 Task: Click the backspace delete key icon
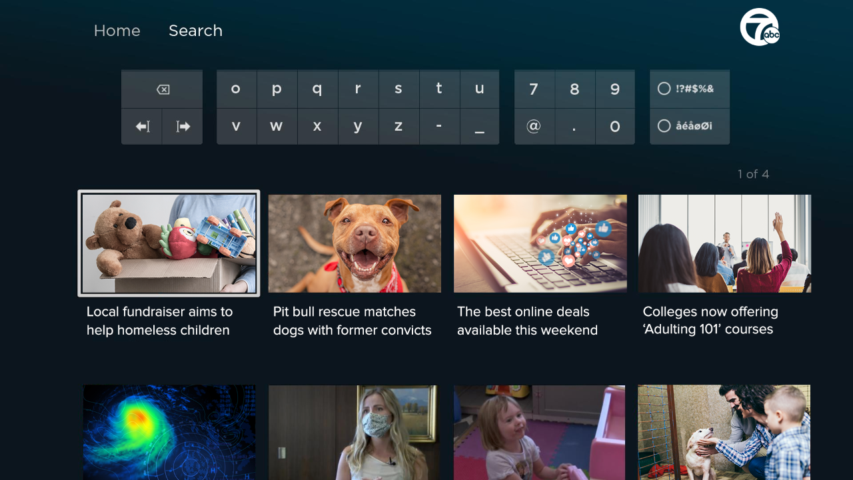pos(162,89)
